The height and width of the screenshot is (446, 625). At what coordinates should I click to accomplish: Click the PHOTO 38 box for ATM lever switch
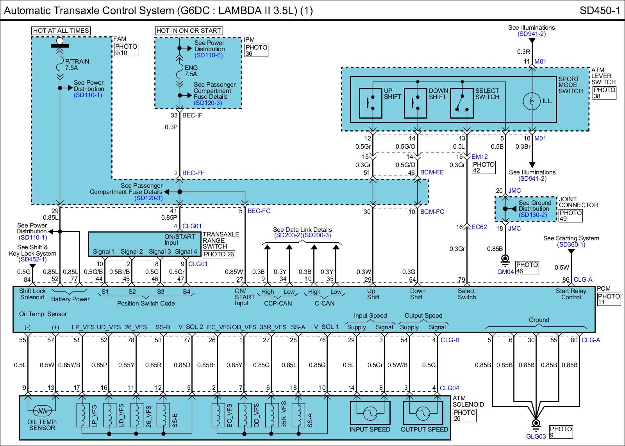tap(604, 93)
